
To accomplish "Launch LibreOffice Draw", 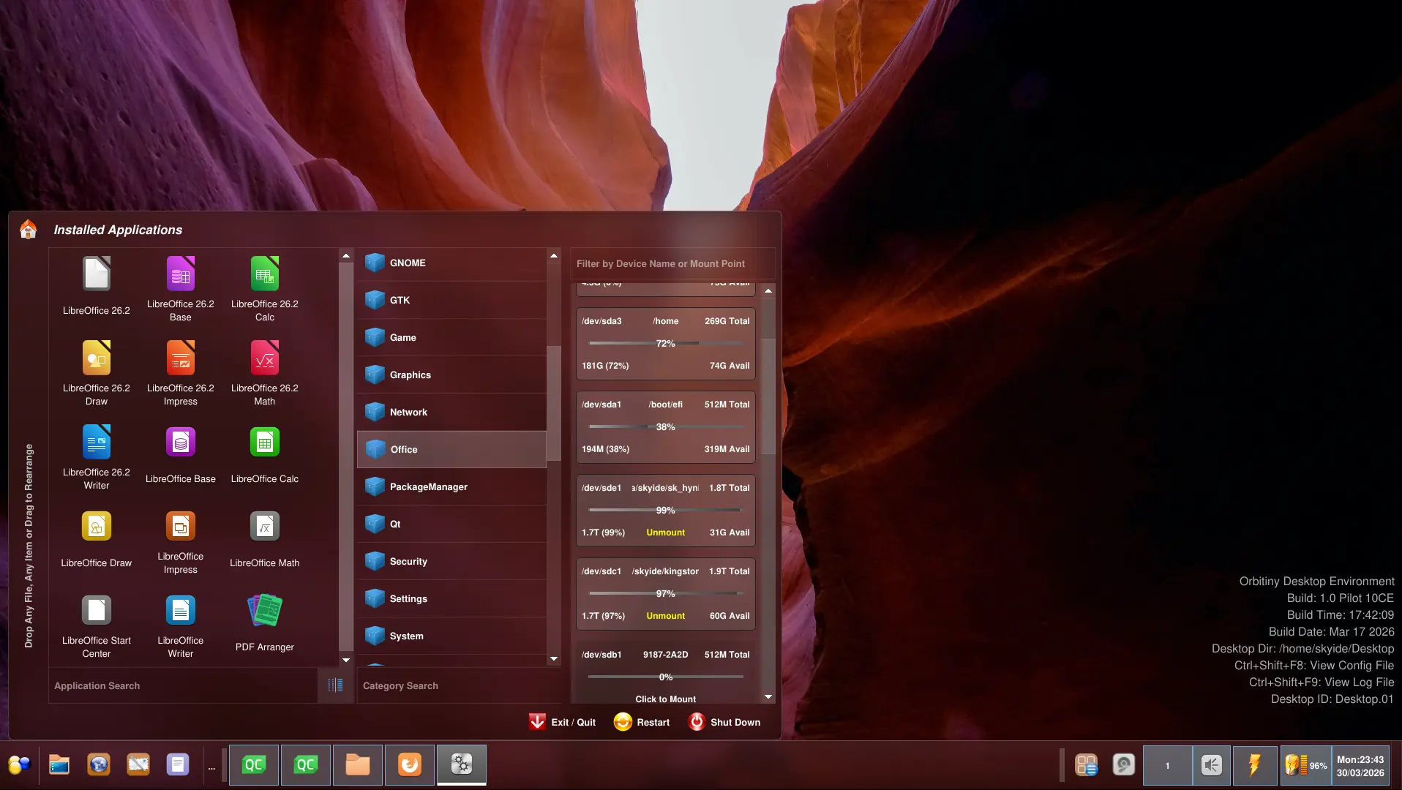I will click(96, 527).
